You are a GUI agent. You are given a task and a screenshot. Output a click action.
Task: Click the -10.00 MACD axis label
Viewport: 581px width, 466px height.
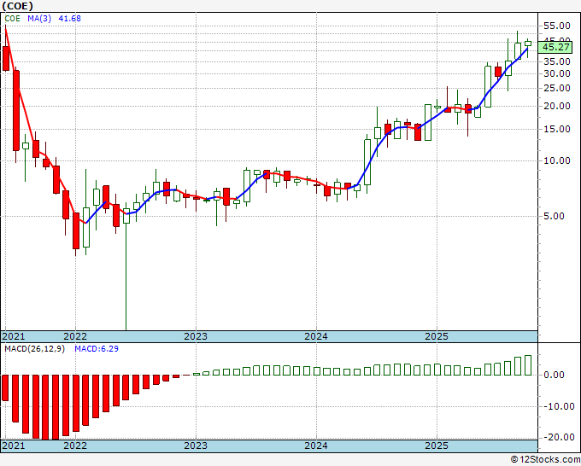pos(559,406)
